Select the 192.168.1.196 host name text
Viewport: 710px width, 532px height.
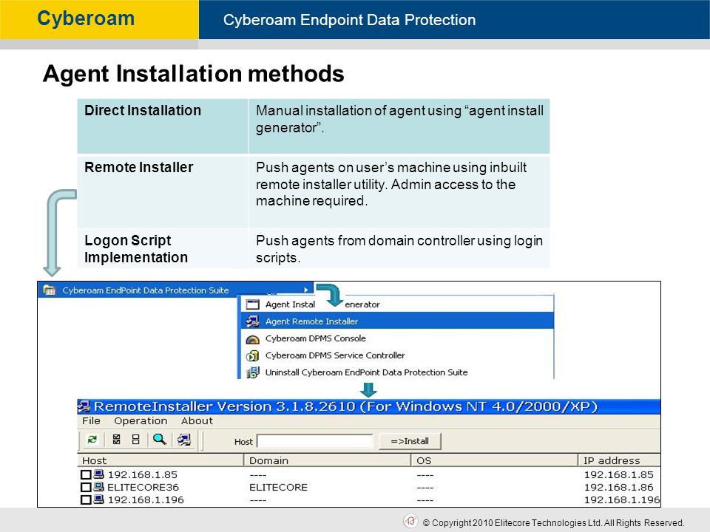pyautogui.click(x=146, y=500)
